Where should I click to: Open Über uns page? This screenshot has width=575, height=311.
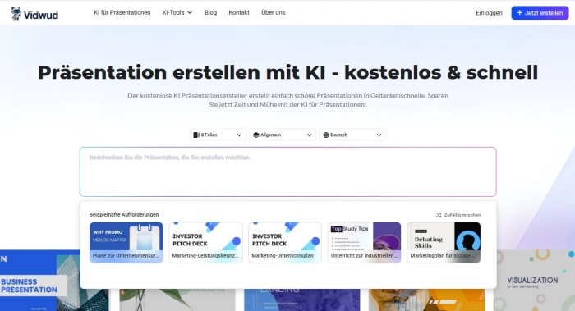point(274,12)
